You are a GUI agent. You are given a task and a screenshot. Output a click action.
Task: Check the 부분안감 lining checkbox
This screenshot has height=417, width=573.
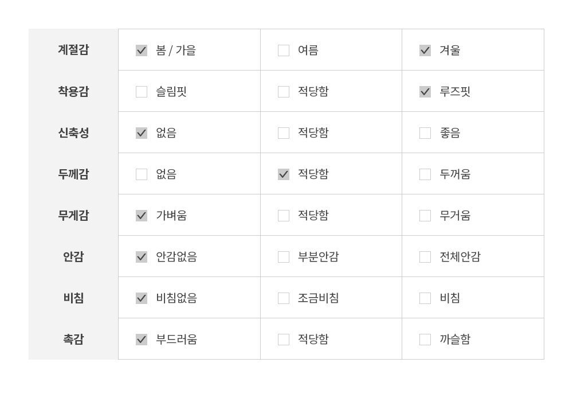coord(284,257)
